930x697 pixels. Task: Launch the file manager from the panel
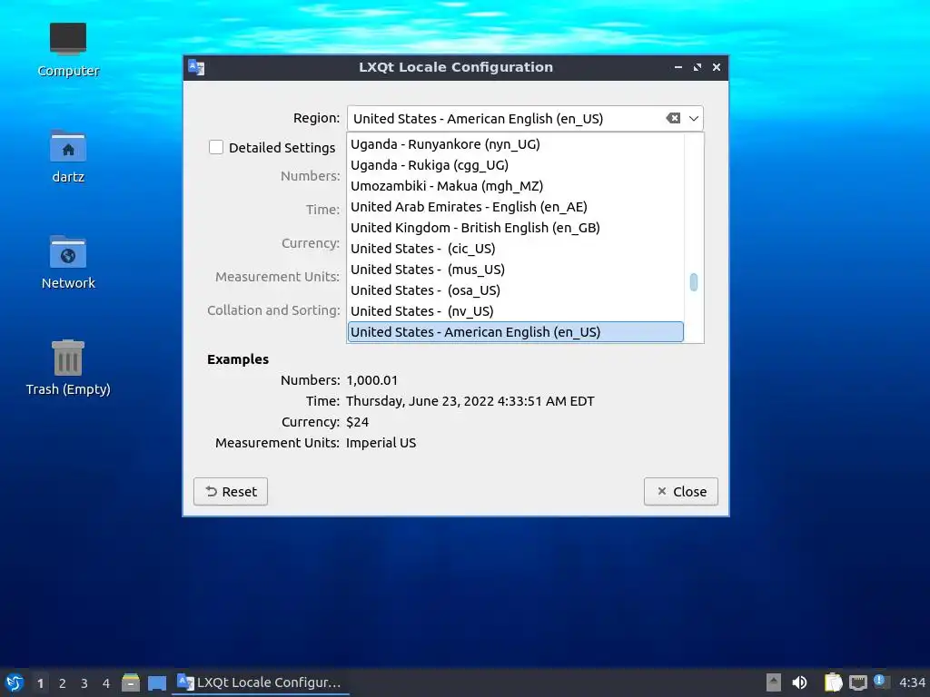click(x=131, y=682)
